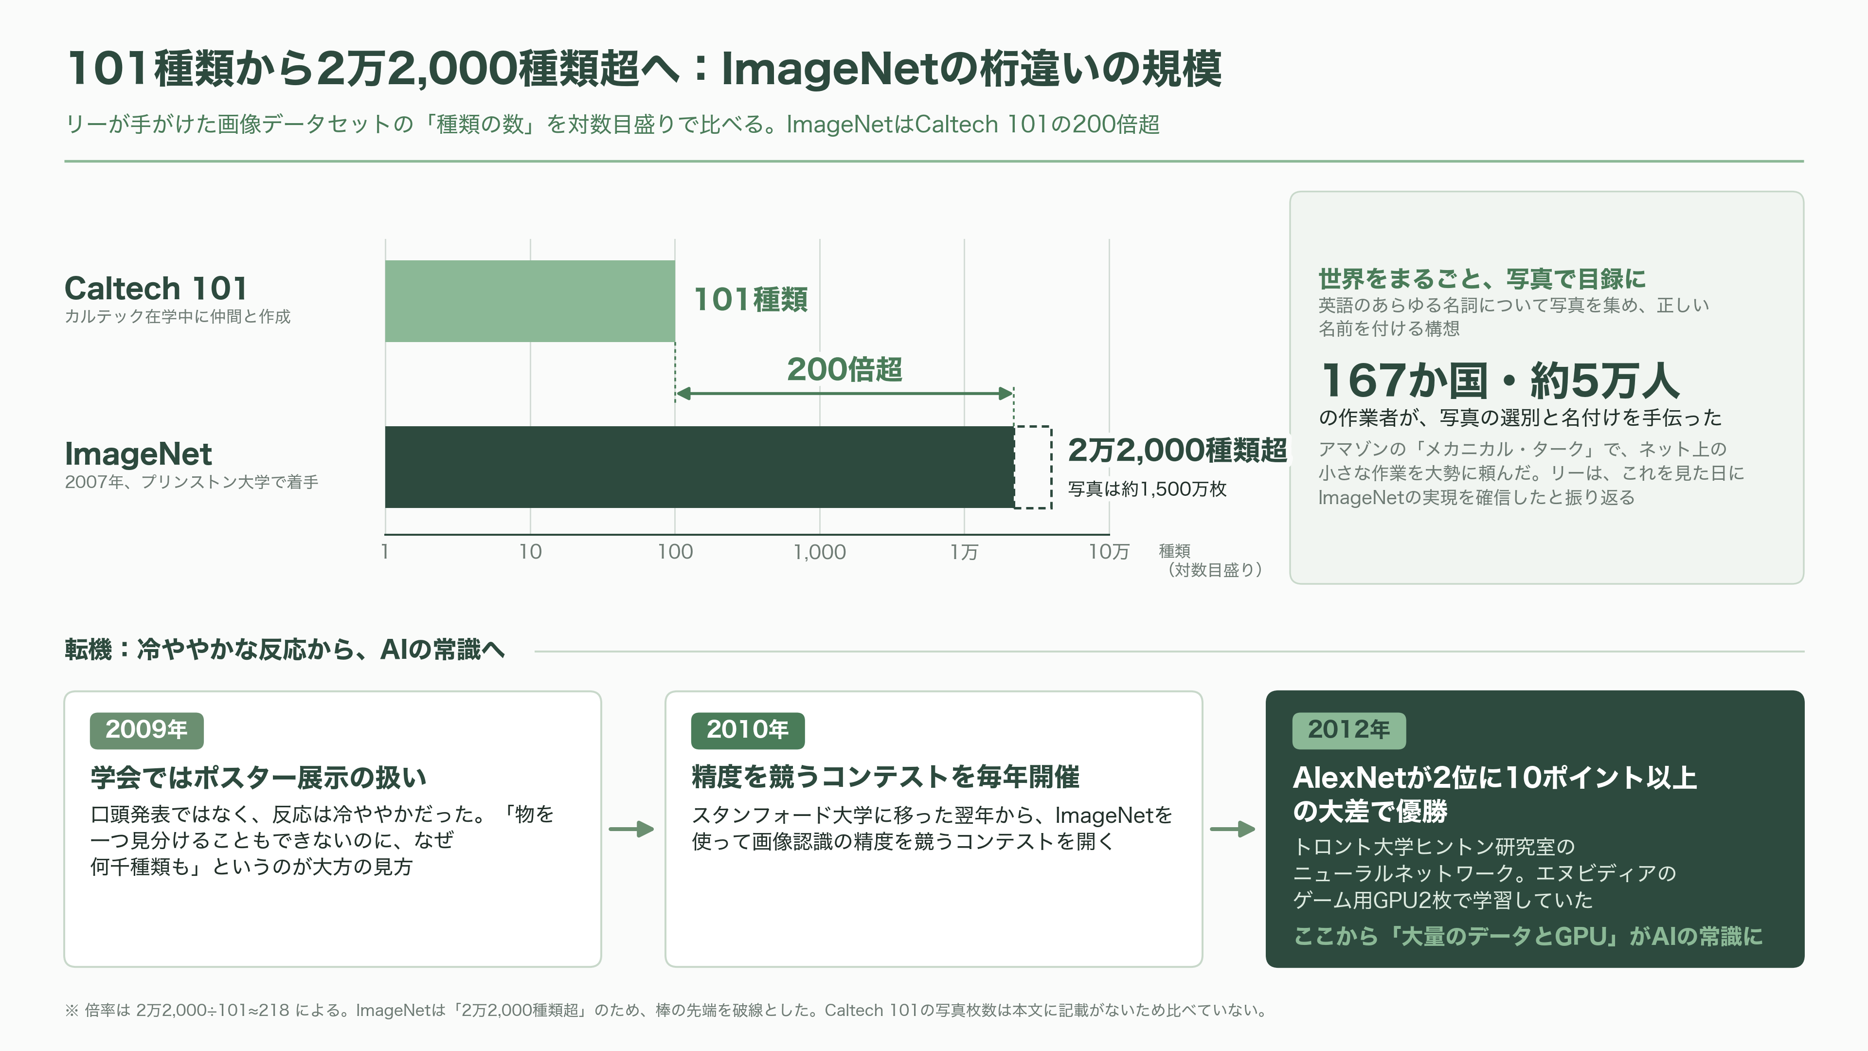Click the light green Caltech 101 bar
Screen dimensions: 1868x1051
(530, 301)
